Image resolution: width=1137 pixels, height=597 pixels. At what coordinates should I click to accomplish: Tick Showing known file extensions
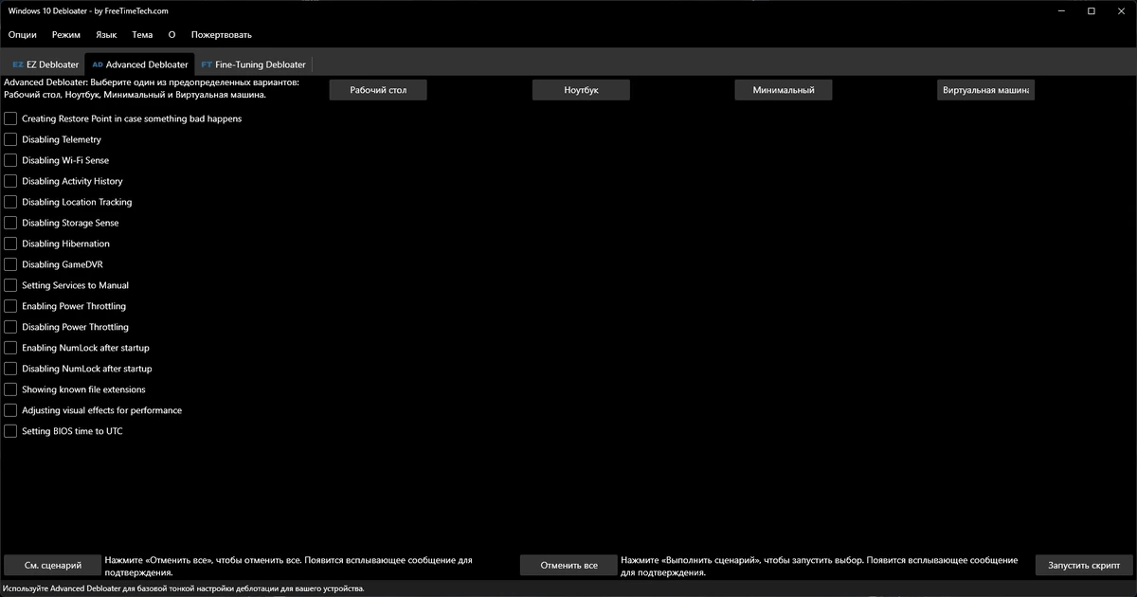[x=10, y=389]
